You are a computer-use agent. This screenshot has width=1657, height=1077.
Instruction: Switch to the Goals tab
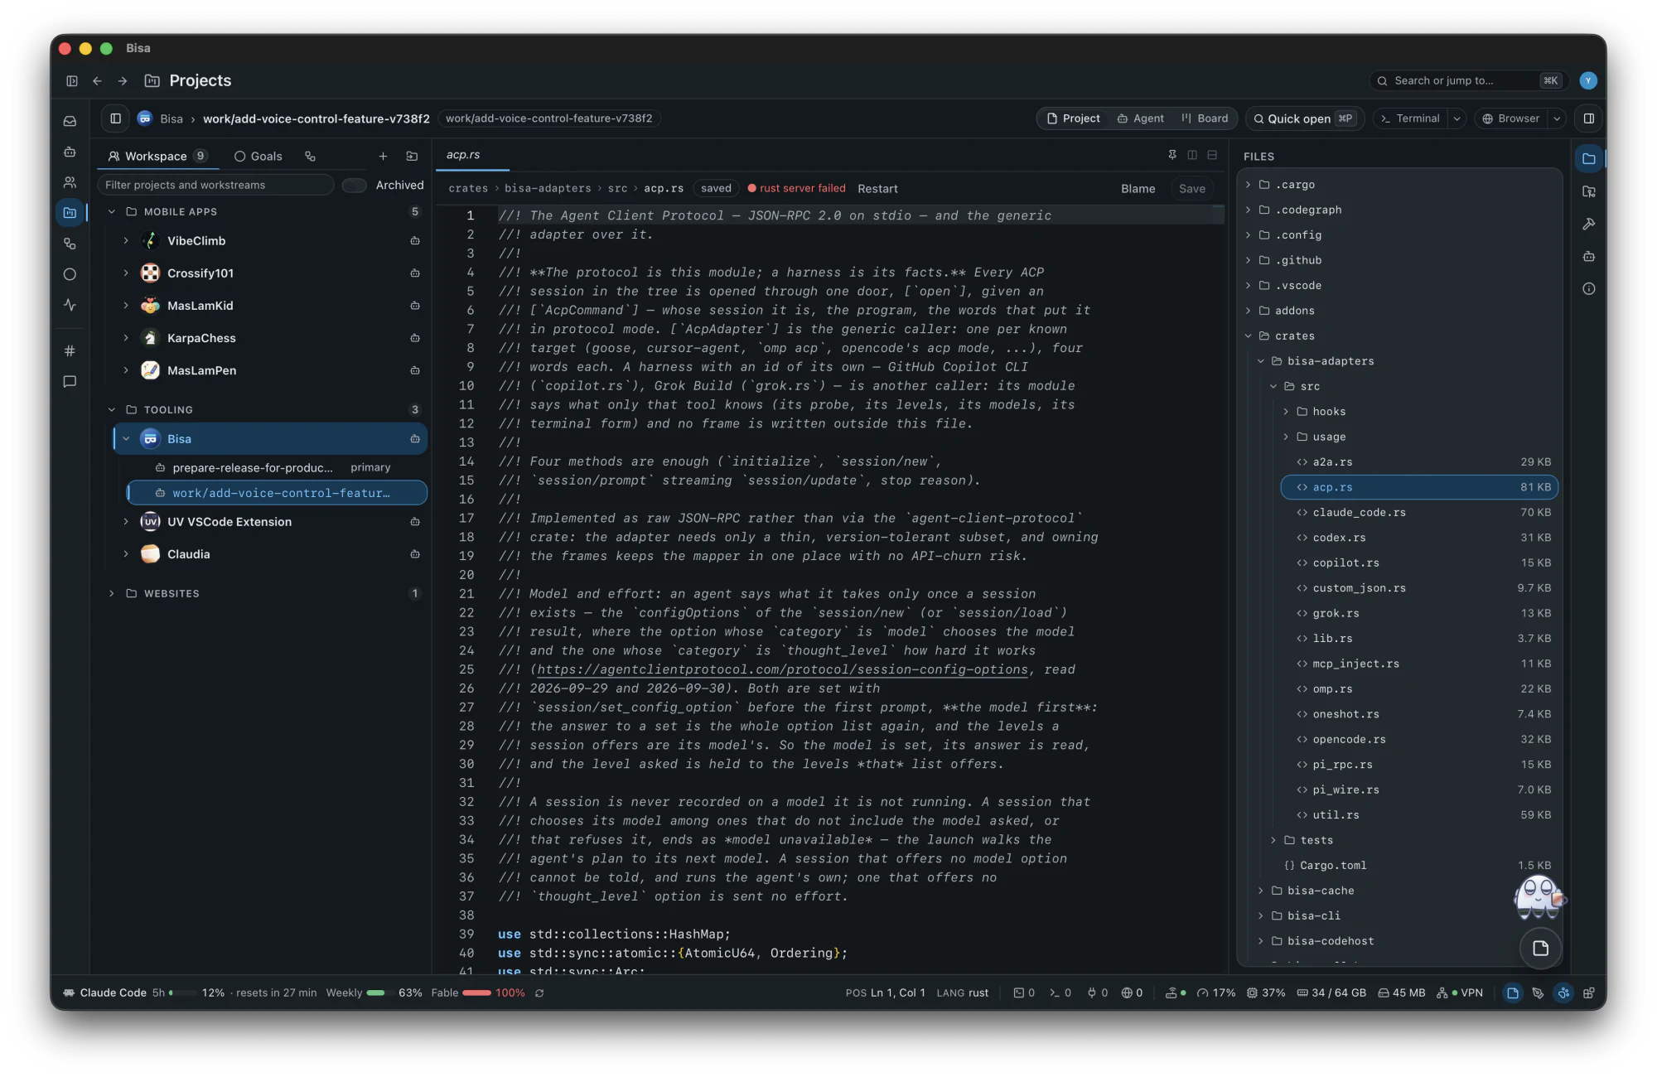coord(258,156)
